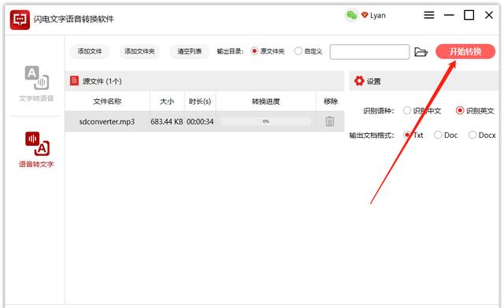Click the settings gear icon
The height and width of the screenshot is (308, 504).
coord(359,80)
